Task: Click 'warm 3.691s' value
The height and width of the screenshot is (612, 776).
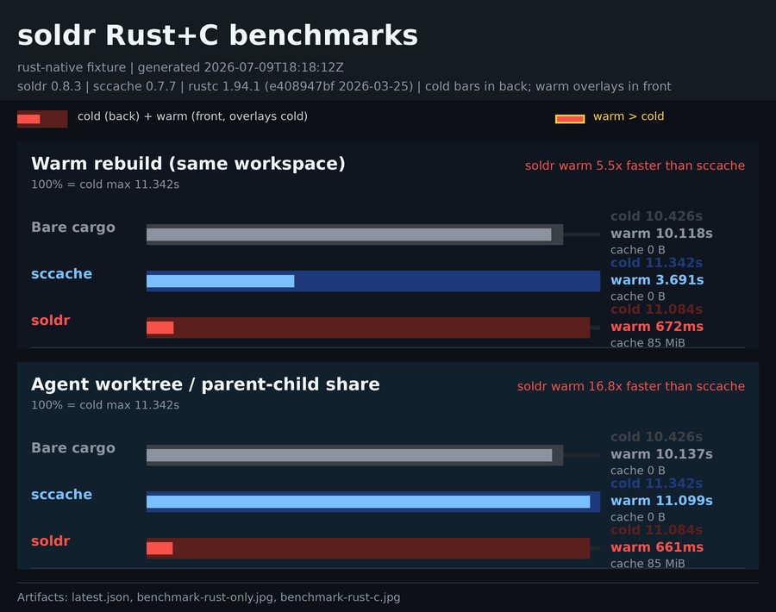Action: tap(657, 280)
